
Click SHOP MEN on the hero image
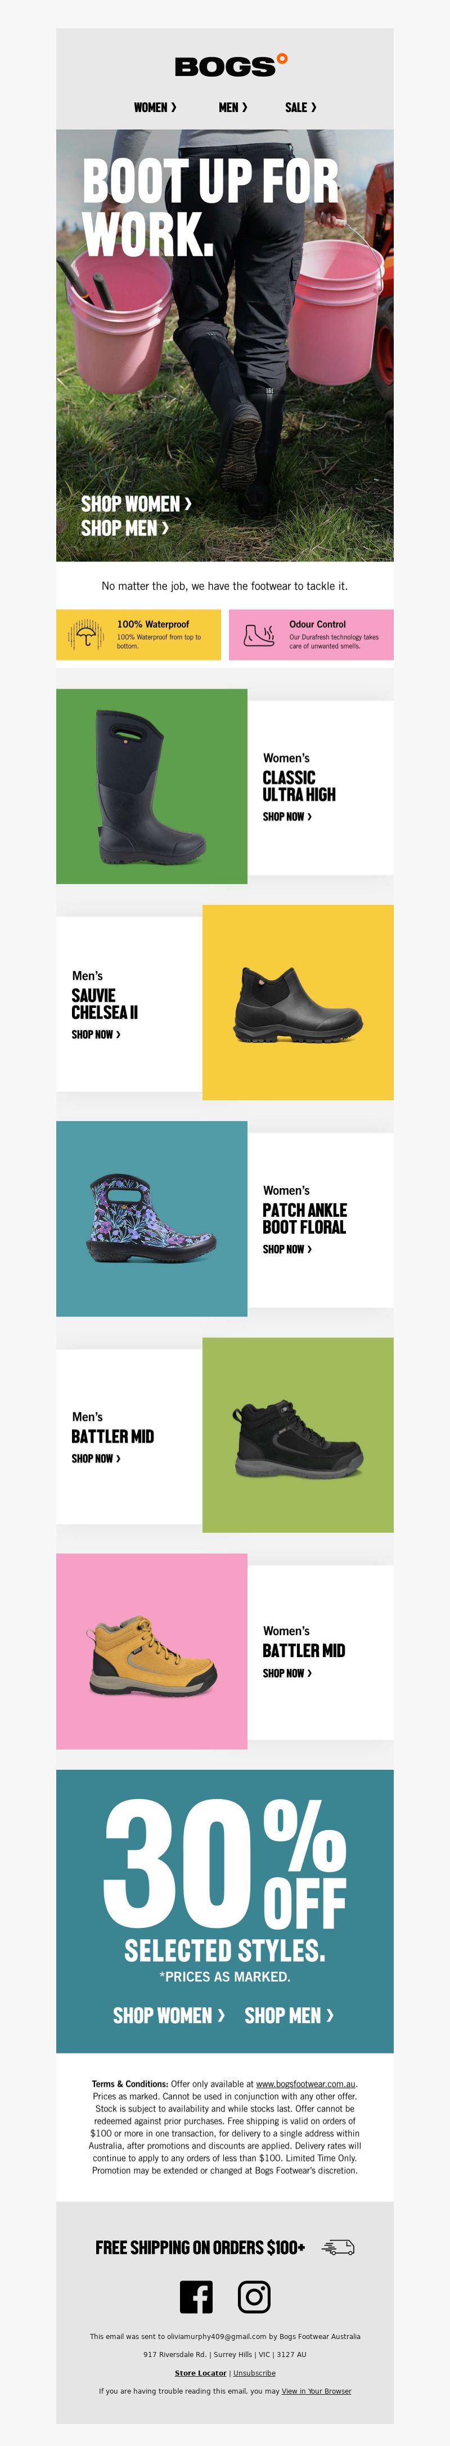(x=124, y=528)
